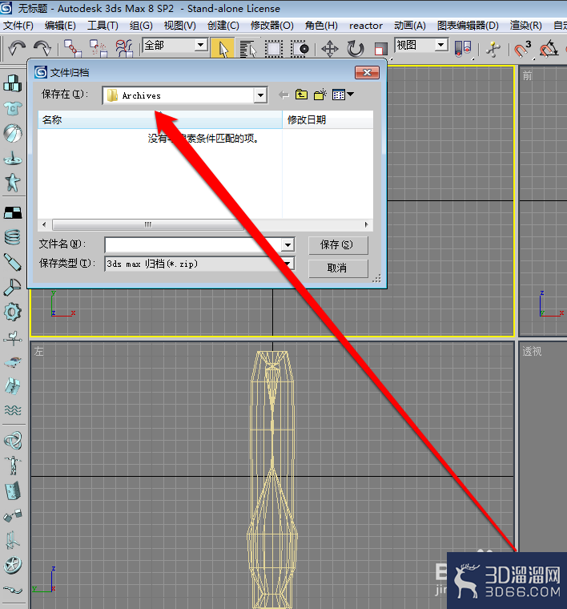Open the 文件(F) menu
567x609 pixels.
(18, 26)
